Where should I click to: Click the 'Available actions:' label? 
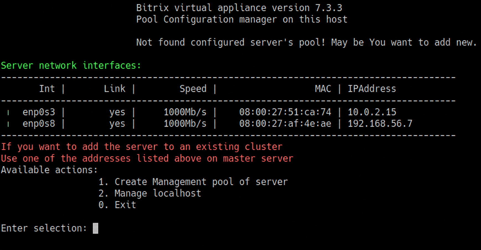click(x=50, y=170)
